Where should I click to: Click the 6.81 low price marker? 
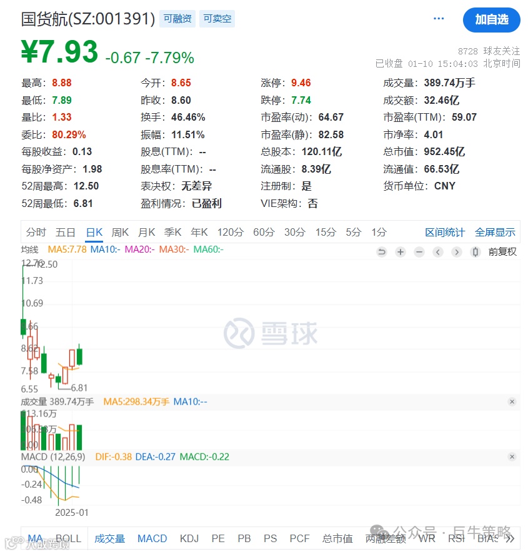(79, 388)
